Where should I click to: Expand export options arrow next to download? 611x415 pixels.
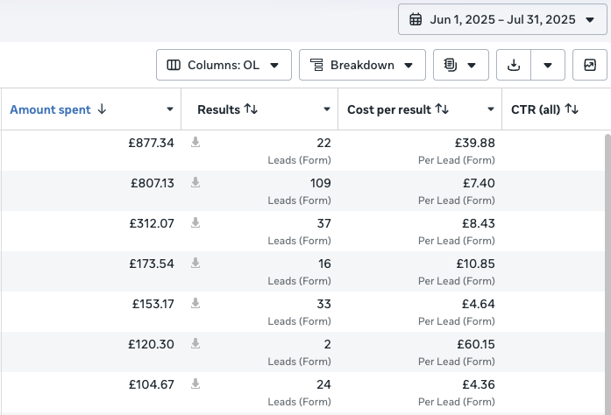point(548,65)
